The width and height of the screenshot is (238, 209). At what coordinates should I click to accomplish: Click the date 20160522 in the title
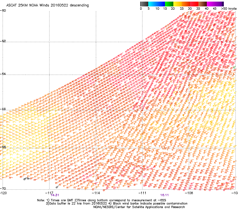tap(59, 5)
